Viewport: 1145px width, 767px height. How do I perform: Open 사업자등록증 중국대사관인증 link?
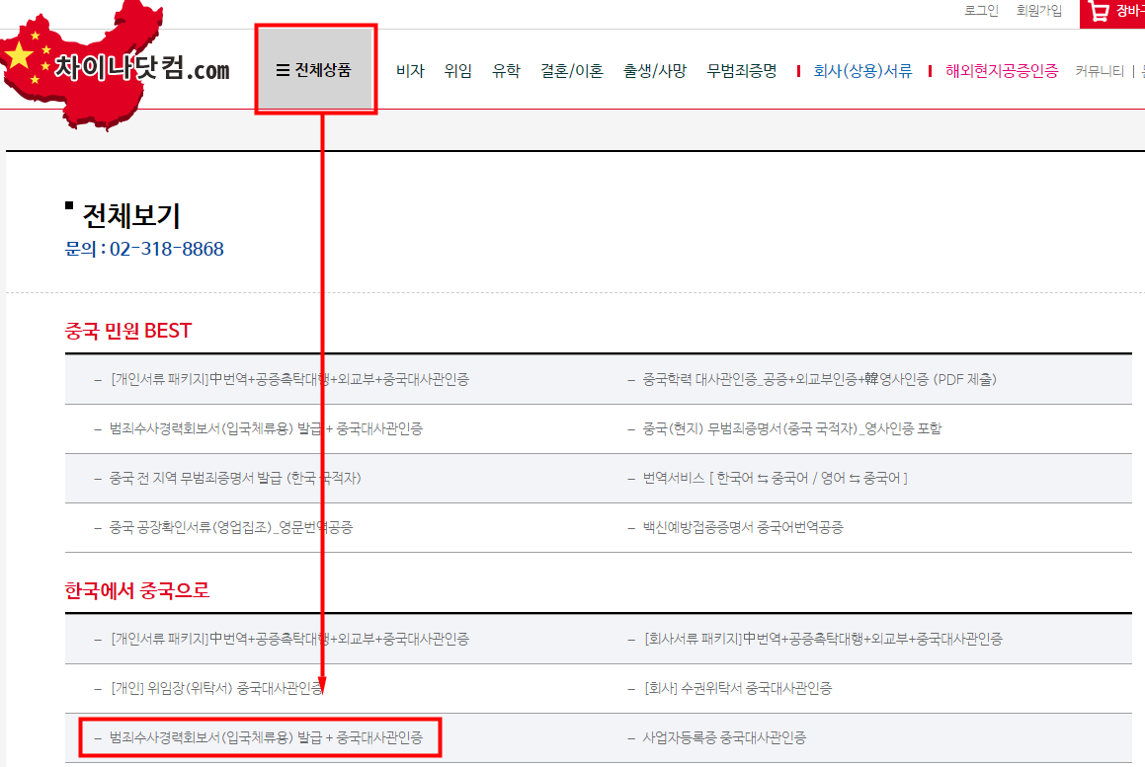tap(724, 737)
